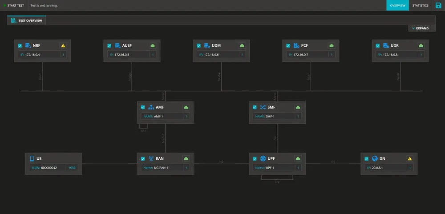Toggle the PCF node checkbox

coord(288,45)
